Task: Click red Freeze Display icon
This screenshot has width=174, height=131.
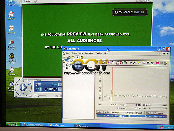Action: pos(157,63)
